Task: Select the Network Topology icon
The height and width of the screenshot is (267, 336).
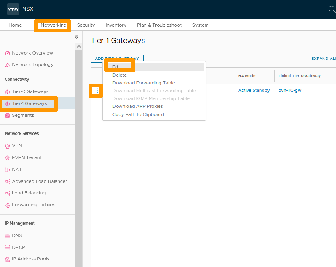Action: pos(9,64)
